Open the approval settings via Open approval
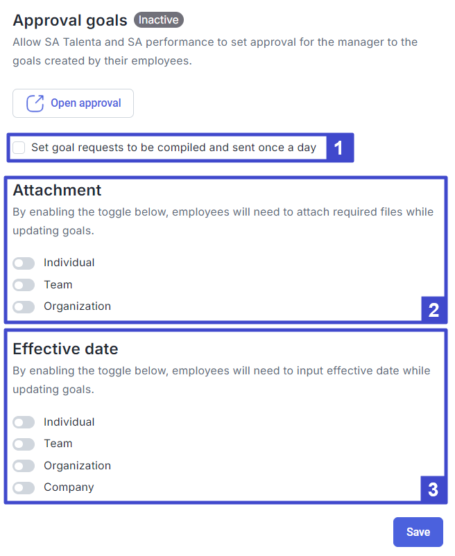 [73, 103]
